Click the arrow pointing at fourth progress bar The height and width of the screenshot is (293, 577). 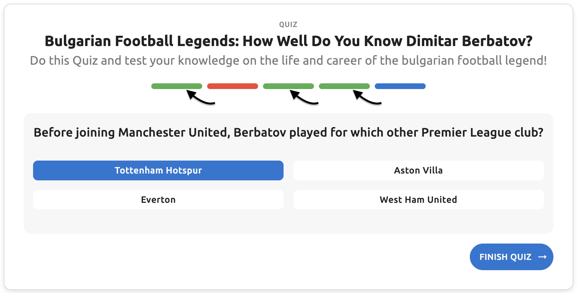[368, 99]
